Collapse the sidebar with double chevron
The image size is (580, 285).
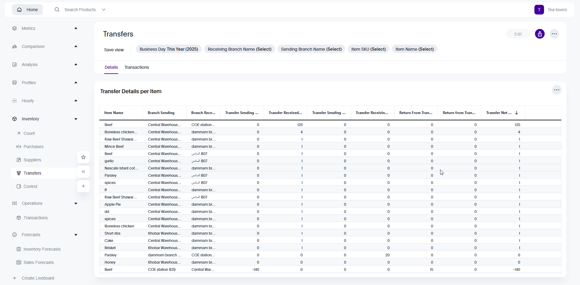83,172
